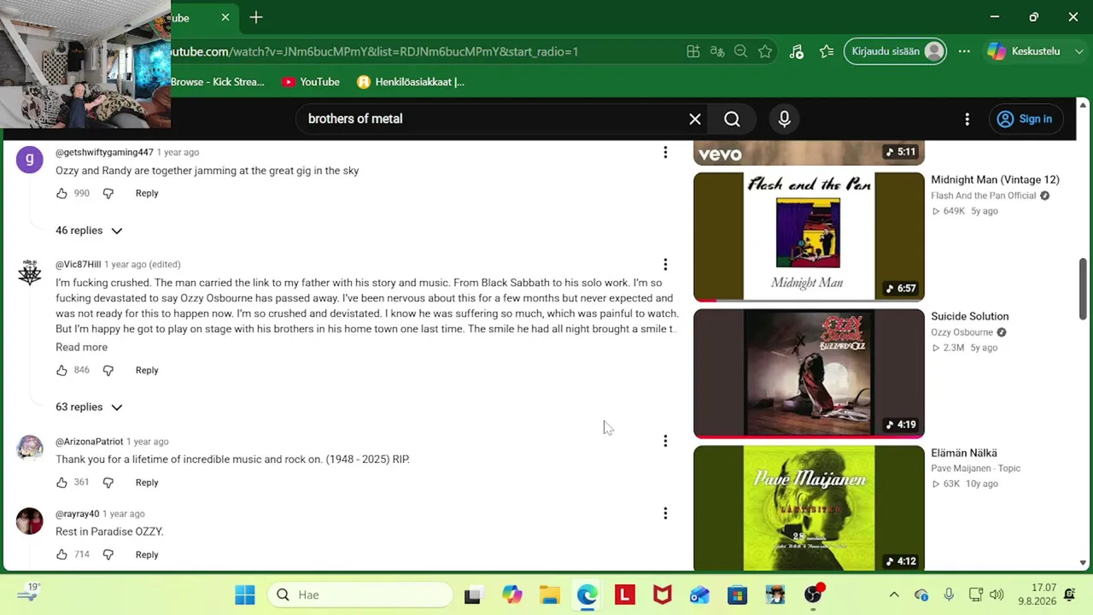Open the browser three-dot settings menu
The width and height of the screenshot is (1093, 615).
pyautogui.click(x=964, y=51)
